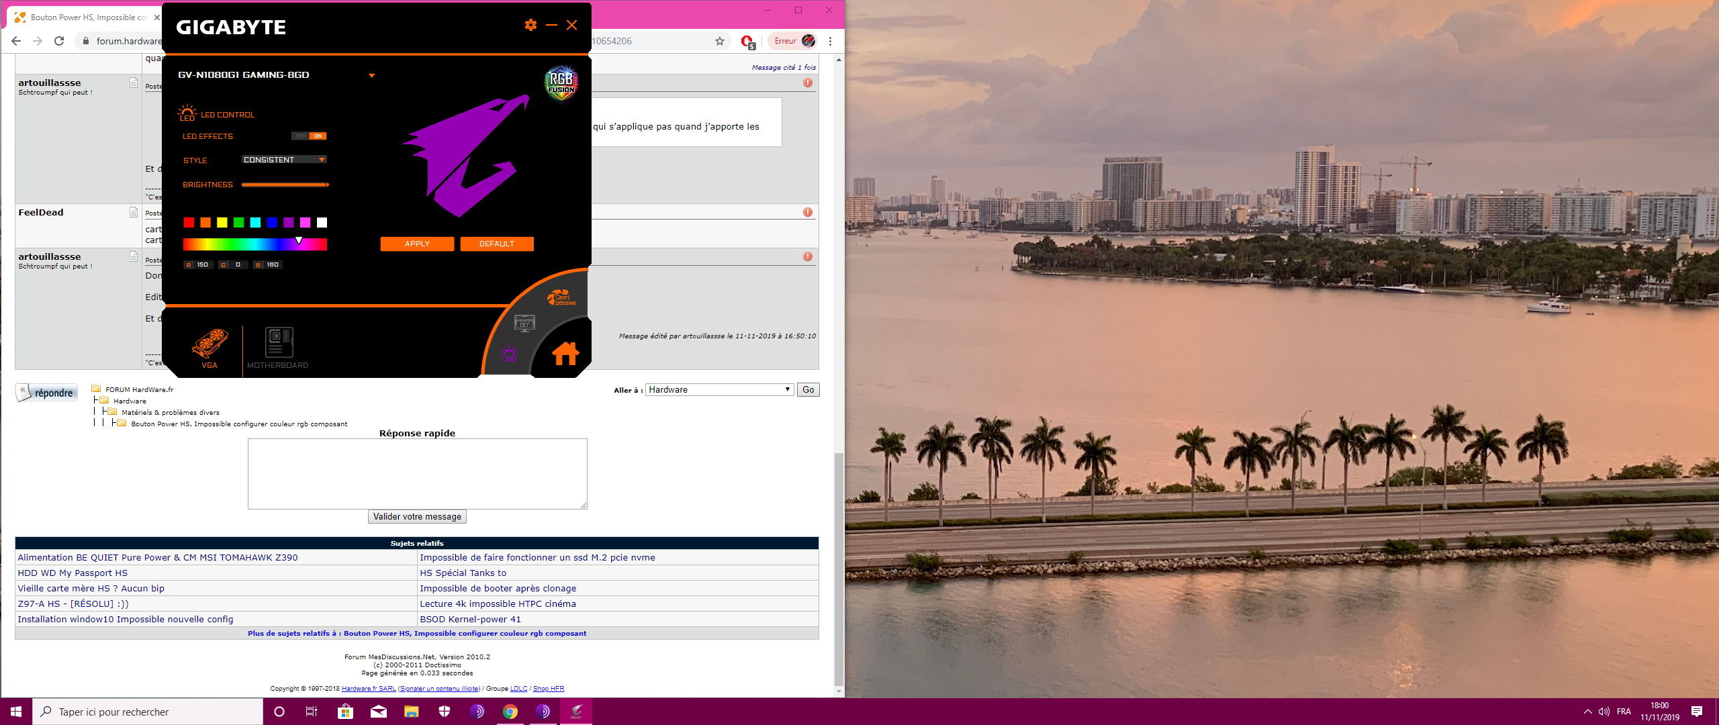Open Microsoft Store from taskbar

coord(345,712)
